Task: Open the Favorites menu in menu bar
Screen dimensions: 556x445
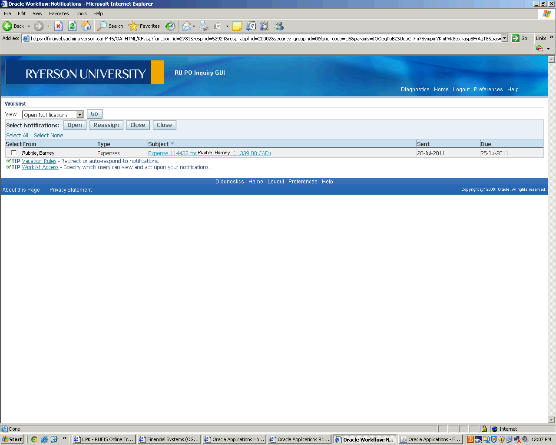Action: [x=59, y=13]
